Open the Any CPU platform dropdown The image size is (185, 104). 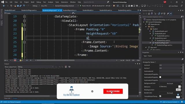(47, 6)
